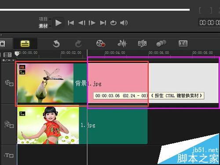The image size is (220, 165).
Task: Open the auto music tool
Action: tap(142, 44)
